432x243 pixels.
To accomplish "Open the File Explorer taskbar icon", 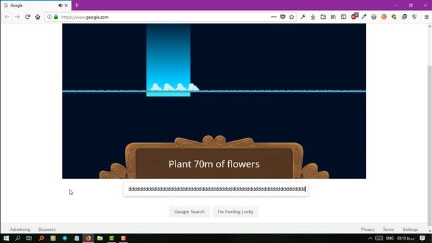I will point(100,238).
